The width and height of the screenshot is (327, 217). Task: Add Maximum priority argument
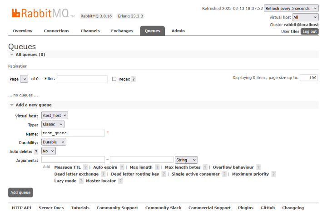coord(250,174)
